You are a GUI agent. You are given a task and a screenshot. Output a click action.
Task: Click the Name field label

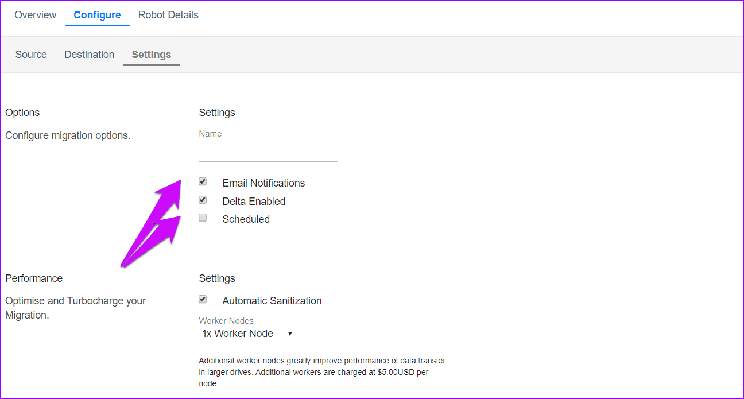[x=210, y=134]
